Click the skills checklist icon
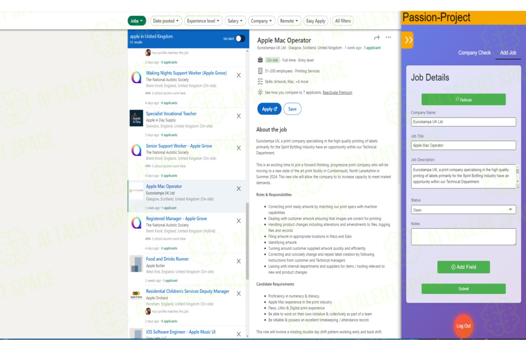The height and width of the screenshot is (351, 526). pyautogui.click(x=260, y=81)
